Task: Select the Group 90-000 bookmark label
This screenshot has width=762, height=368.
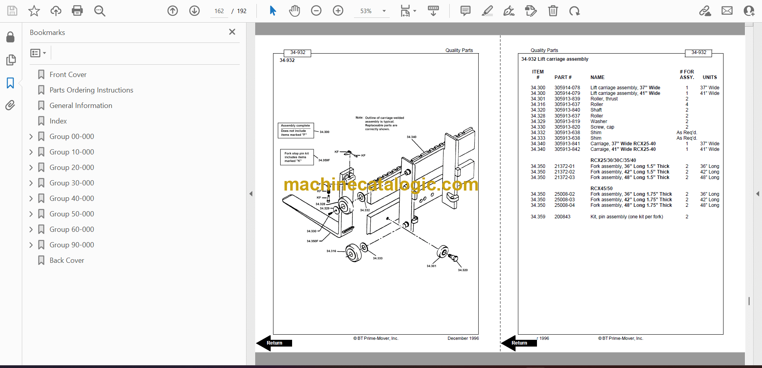Action: 72,245
